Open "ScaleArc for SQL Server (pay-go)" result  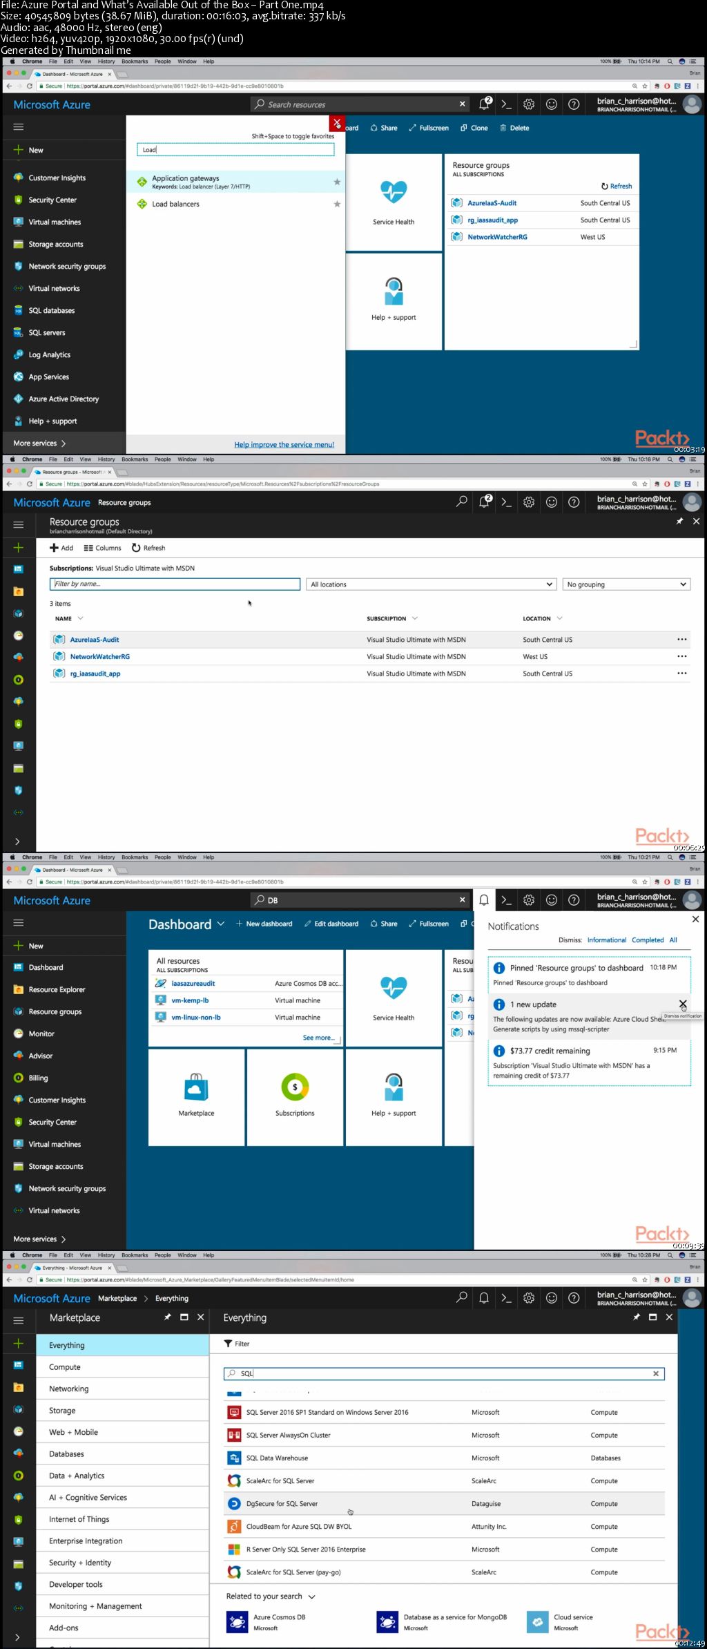[445, 1572]
